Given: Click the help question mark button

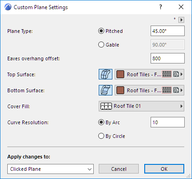Looking at the screenshot, I should coord(161,7).
